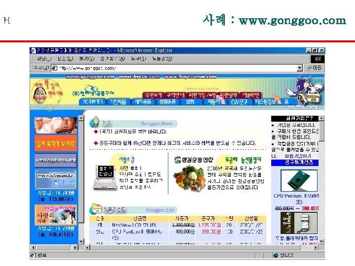This screenshot has height=266, width=355.
Task: Click the main frame horizontal scroll-left arrow
Action: [87, 247]
